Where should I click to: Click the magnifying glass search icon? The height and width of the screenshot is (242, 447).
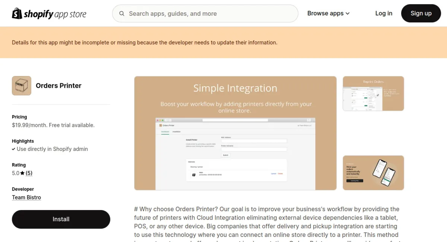(x=122, y=13)
